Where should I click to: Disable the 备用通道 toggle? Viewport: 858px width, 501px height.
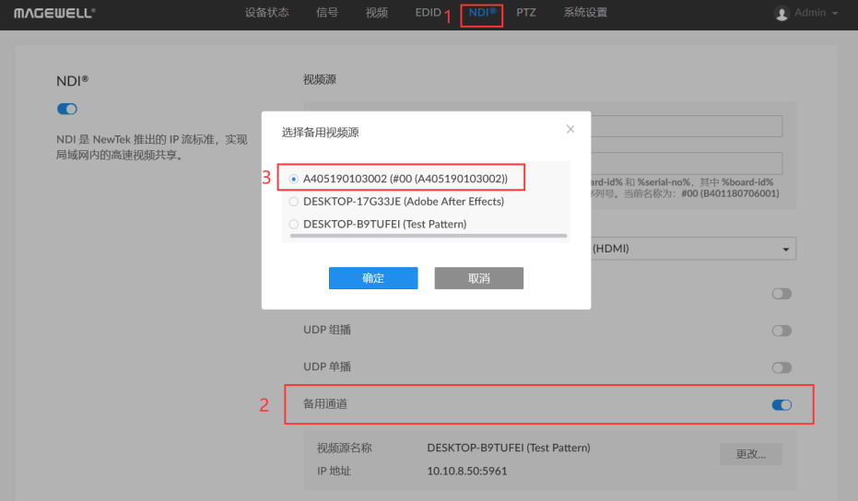[781, 404]
